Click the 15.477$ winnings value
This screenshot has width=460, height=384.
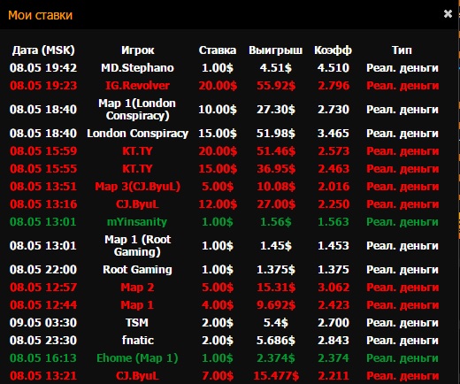(276, 376)
